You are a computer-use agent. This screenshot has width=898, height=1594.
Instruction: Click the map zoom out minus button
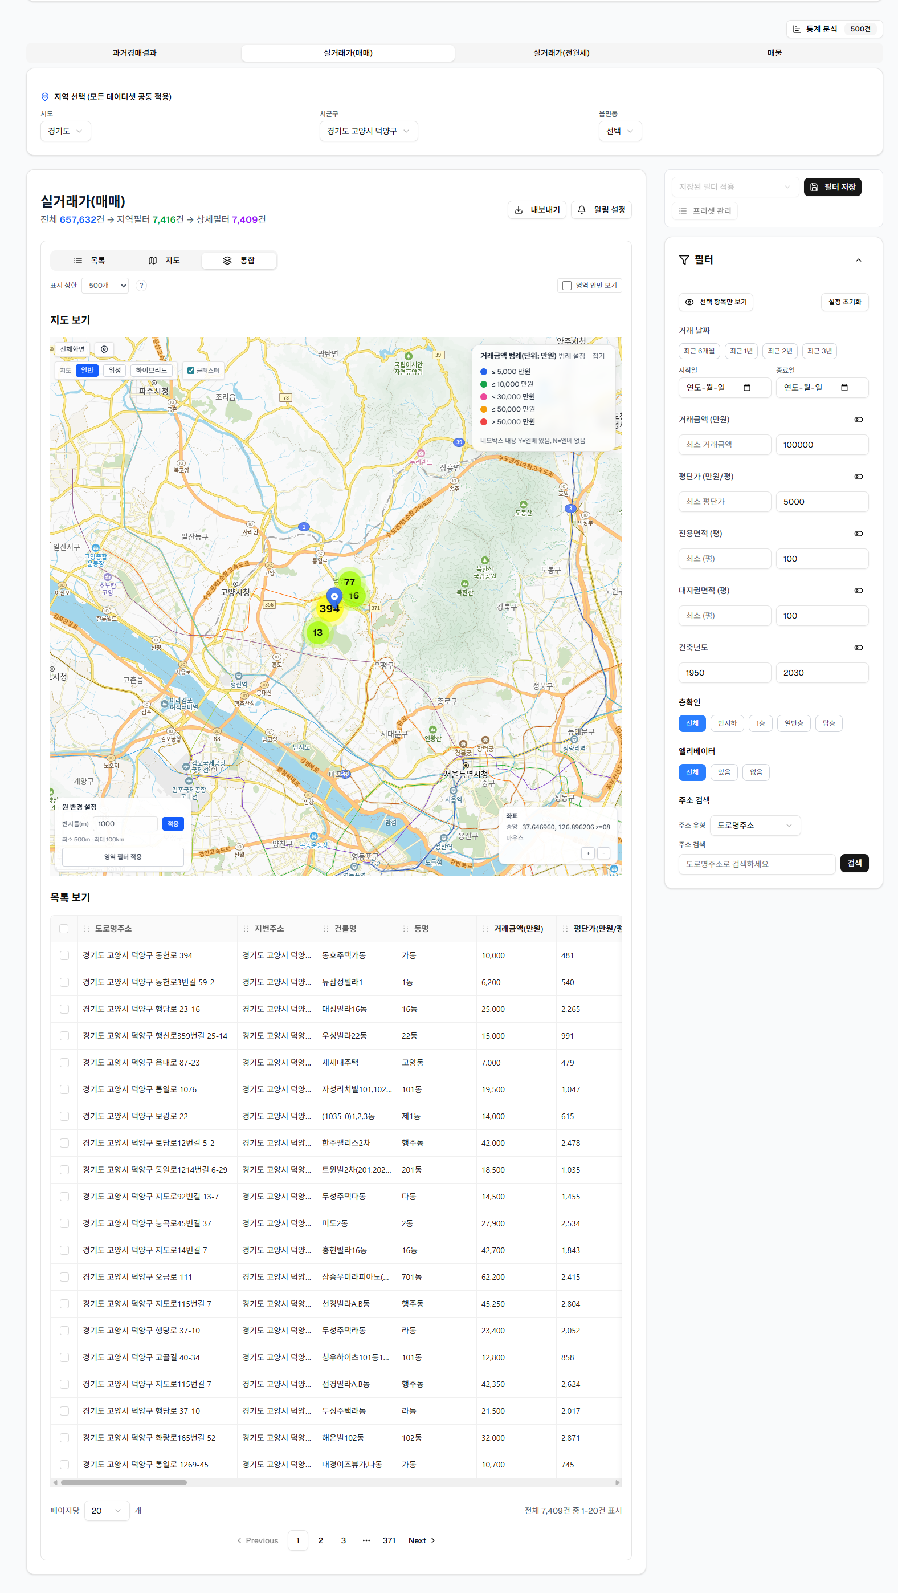(603, 853)
